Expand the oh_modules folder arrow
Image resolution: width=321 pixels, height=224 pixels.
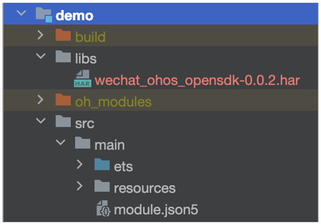[40, 100]
